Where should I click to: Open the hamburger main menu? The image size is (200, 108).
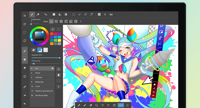point(25,15)
